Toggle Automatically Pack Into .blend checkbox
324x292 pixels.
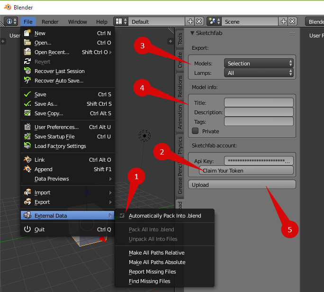(122, 216)
